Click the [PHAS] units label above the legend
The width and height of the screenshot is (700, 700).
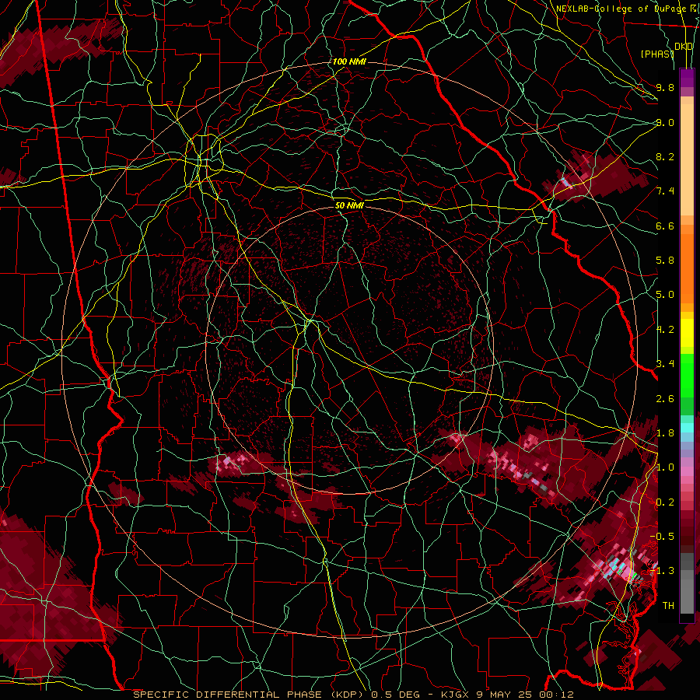[657, 54]
